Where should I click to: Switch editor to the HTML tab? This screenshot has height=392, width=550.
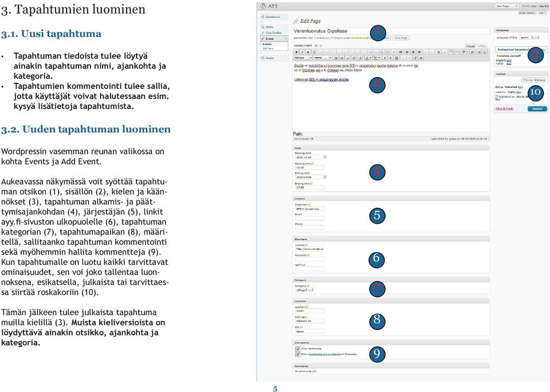[482, 46]
